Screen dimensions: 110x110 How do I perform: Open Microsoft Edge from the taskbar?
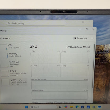tap(77, 107)
